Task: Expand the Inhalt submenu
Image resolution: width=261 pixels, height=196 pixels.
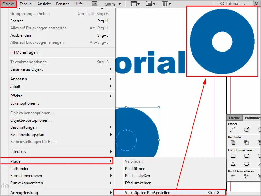Action: click(x=111, y=86)
